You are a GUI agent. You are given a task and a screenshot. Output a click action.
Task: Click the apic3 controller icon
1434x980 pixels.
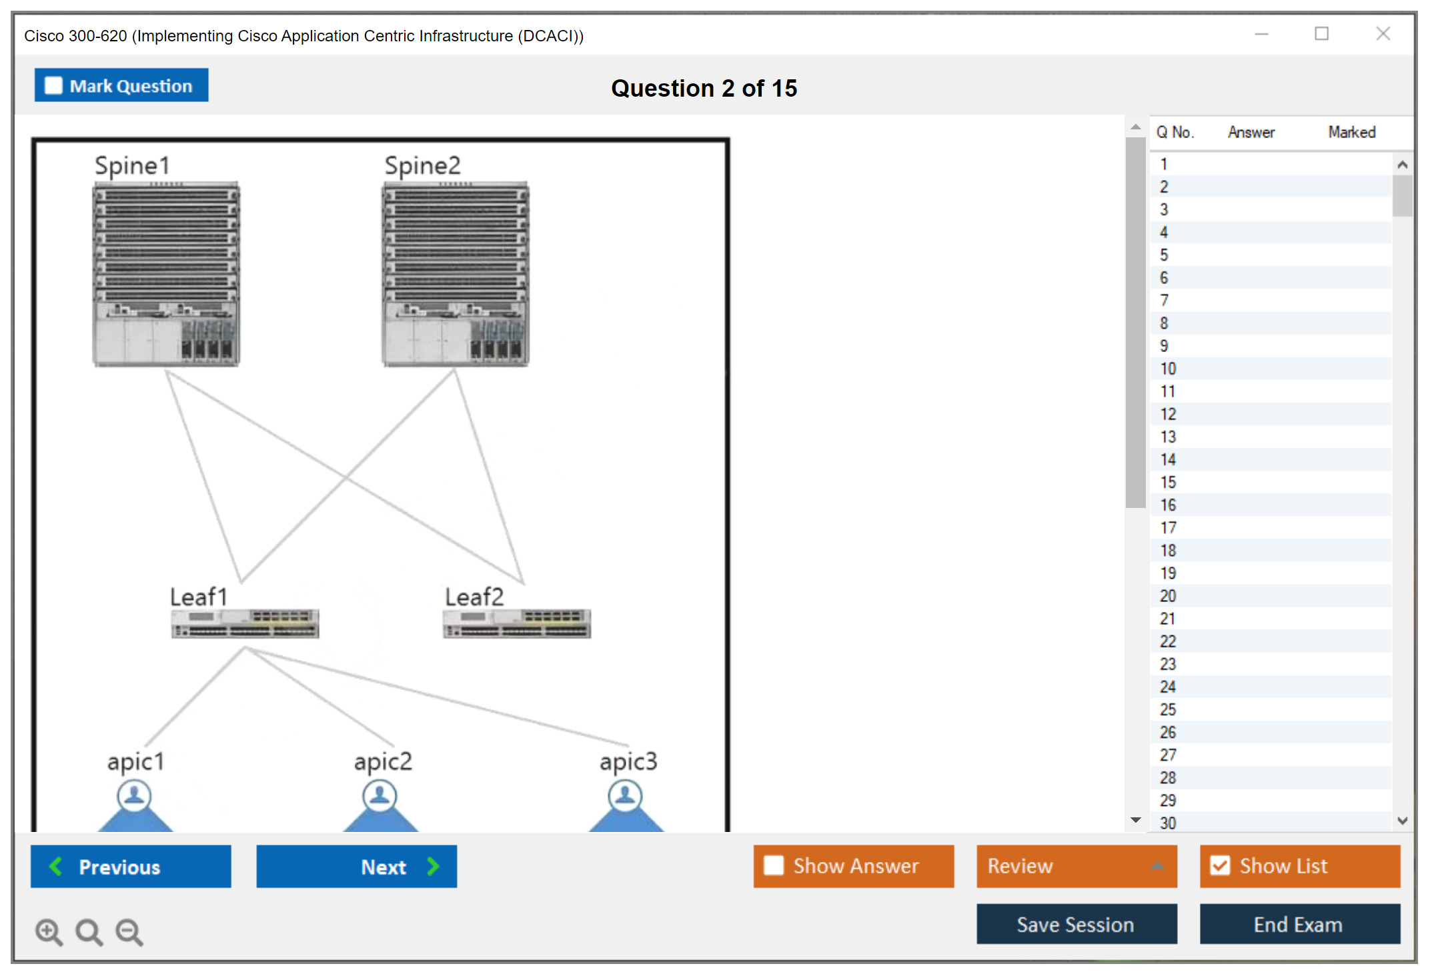pos(626,797)
